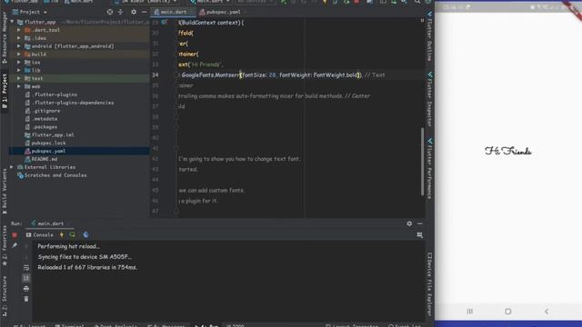This screenshot has height=327, width=582.
Task: Tap the Android back button
Action: [547, 312]
